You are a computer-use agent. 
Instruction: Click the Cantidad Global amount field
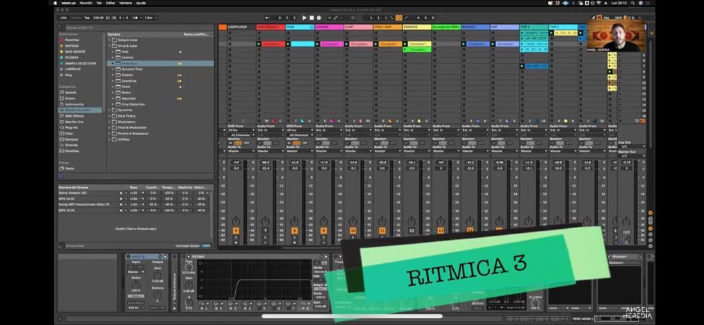click(206, 246)
